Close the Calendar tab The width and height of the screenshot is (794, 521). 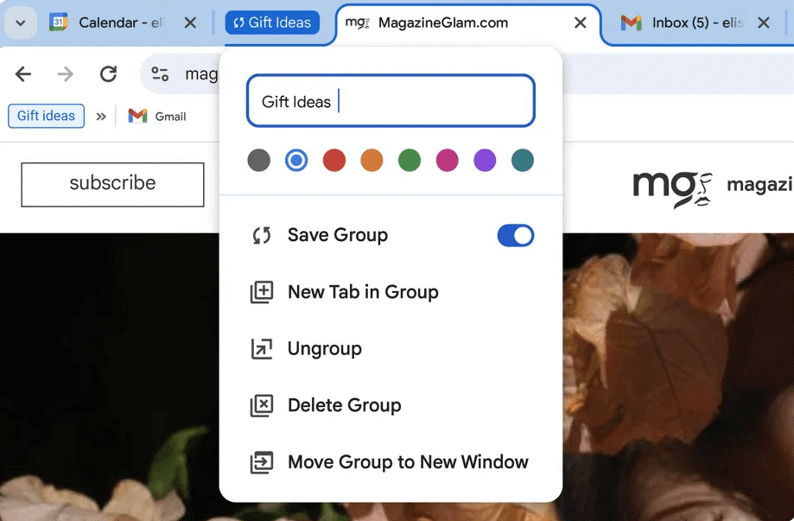click(x=190, y=22)
